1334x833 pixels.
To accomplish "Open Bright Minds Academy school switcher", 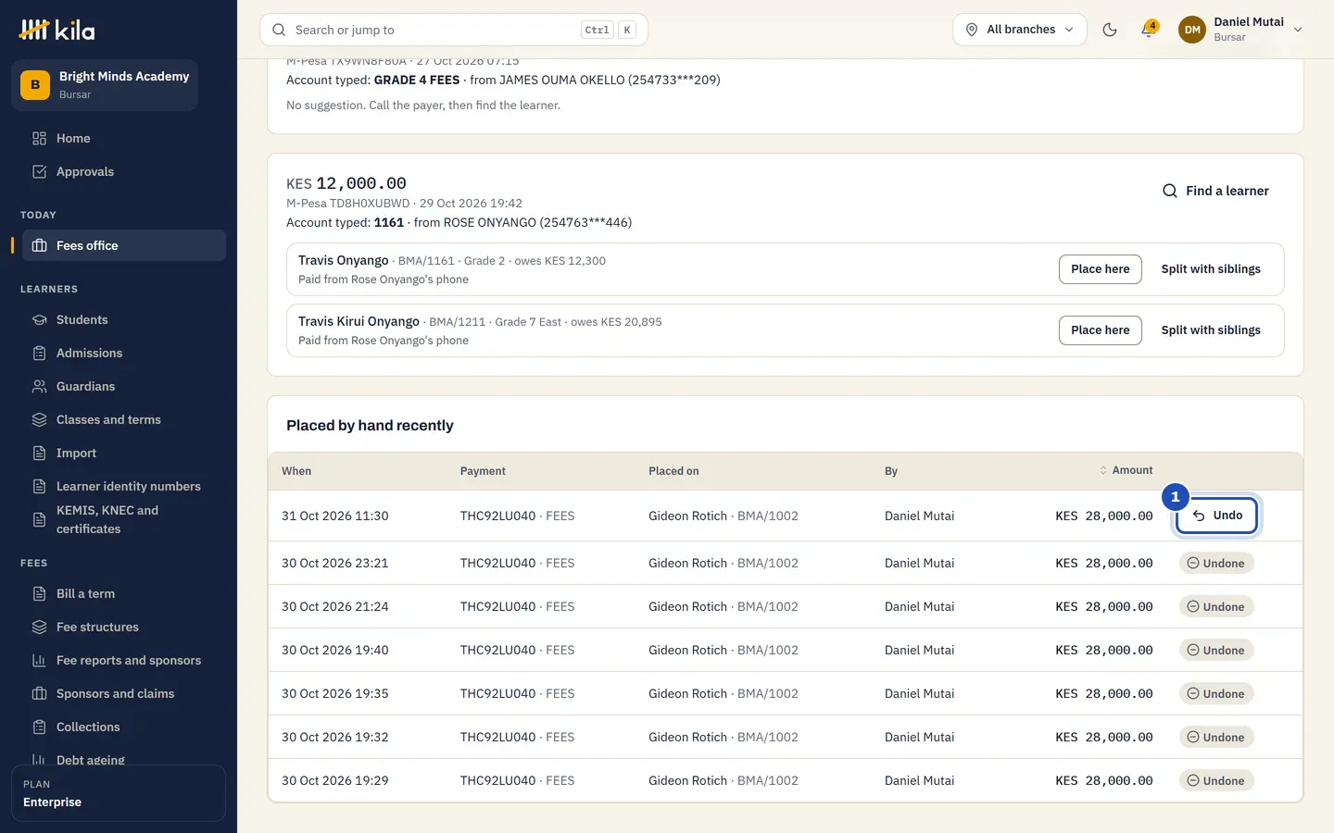I will point(105,85).
